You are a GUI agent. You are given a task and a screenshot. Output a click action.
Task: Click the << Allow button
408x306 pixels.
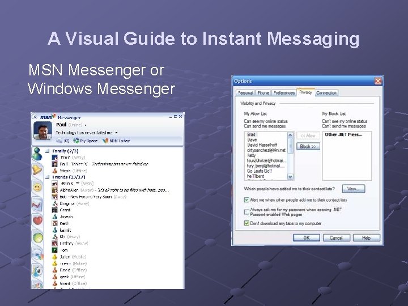[x=308, y=135]
